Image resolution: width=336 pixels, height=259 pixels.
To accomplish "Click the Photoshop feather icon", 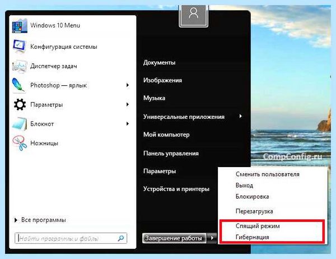I will point(18,85).
